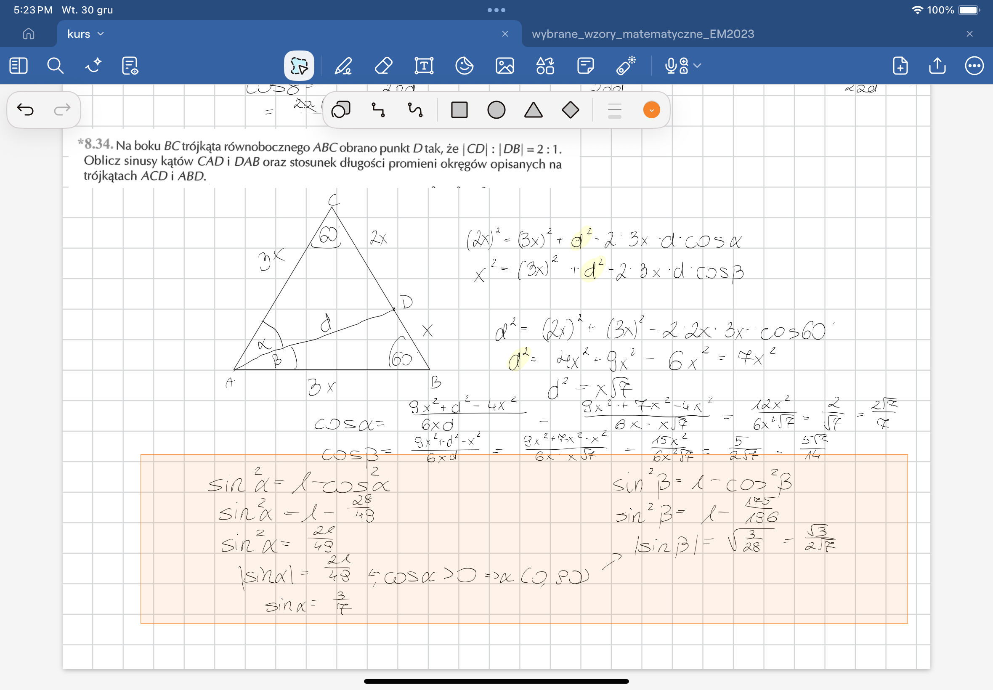Go to the Home tab

[29, 34]
